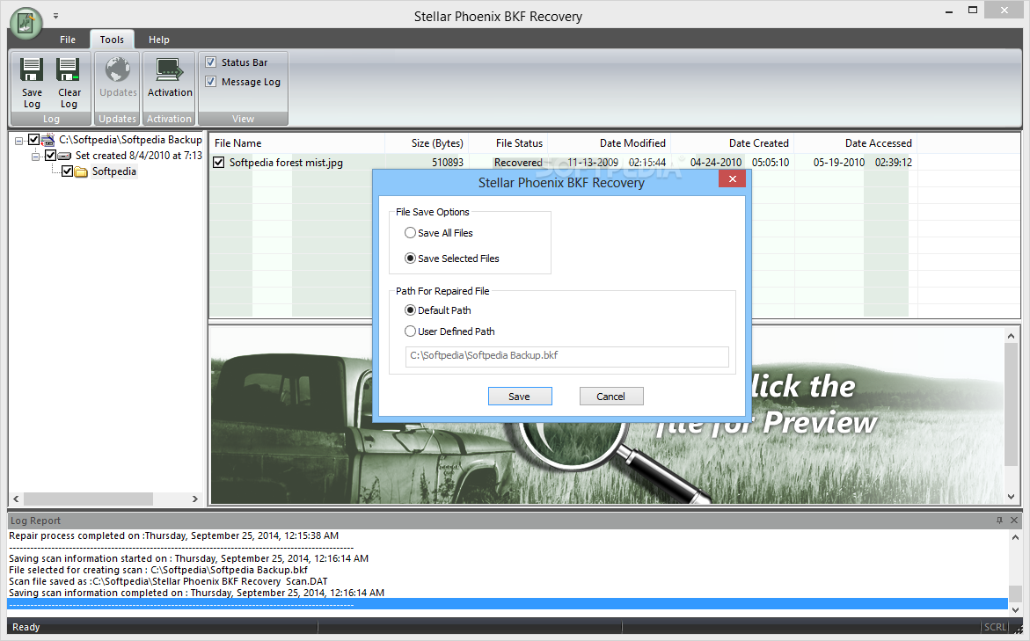Open the quick access toolbar dropdown arrow

[x=55, y=16]
